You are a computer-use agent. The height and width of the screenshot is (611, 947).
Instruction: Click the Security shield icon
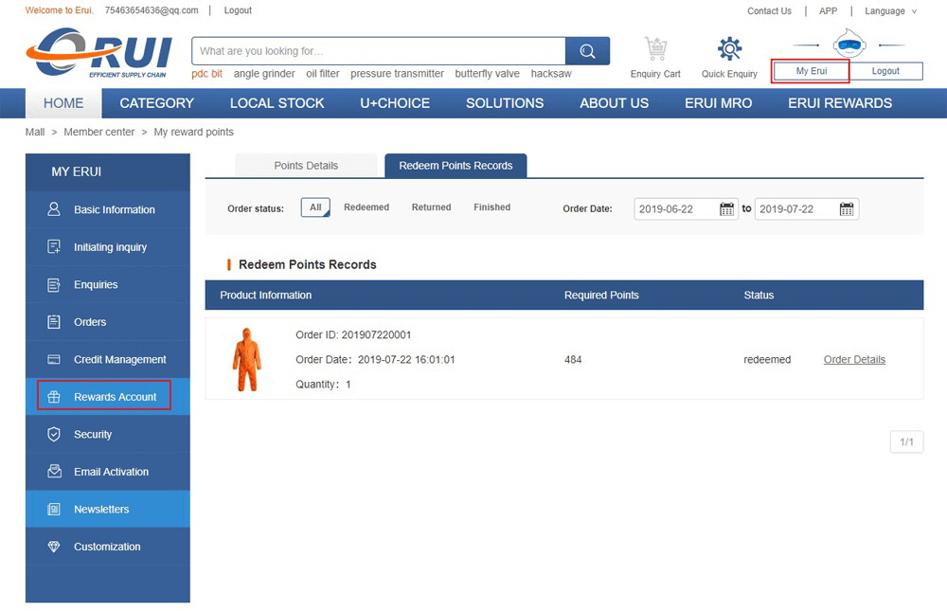coord(54,434)
